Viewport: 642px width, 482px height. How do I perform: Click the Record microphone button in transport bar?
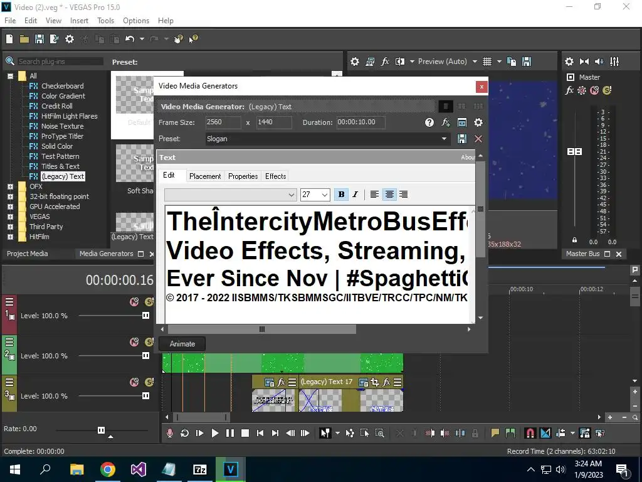[x=169, y=433]
